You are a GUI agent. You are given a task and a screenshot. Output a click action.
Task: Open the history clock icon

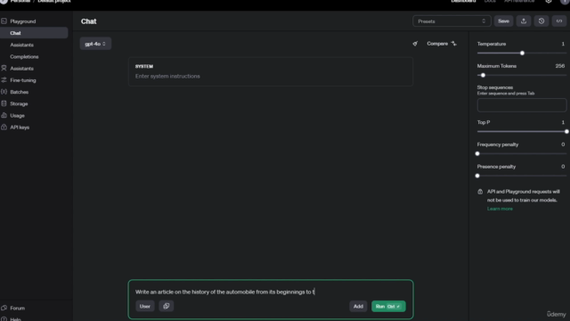541,21
